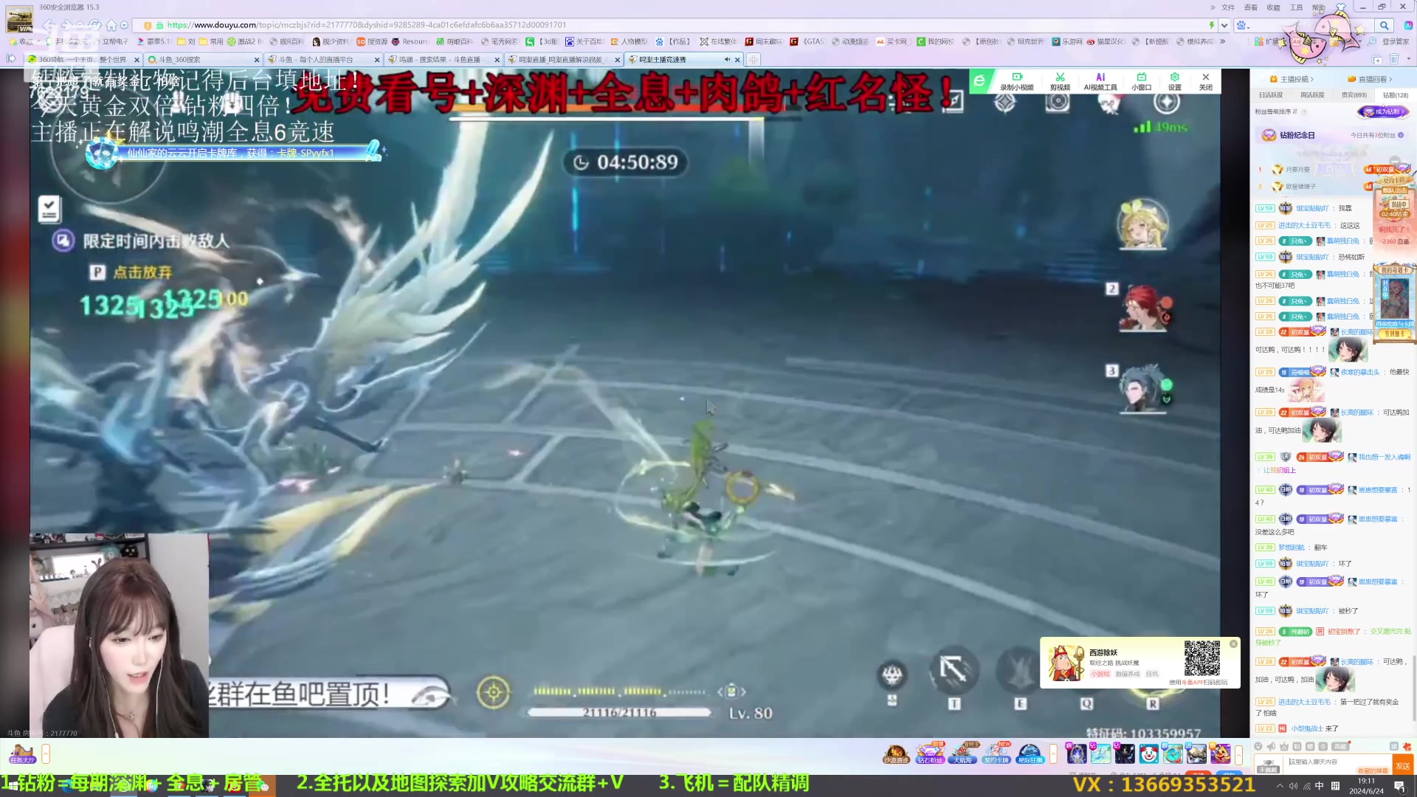Viewport: 1417px width, 797px height.
Task: Expand the gift list up-arrow
Action: 1239,754
